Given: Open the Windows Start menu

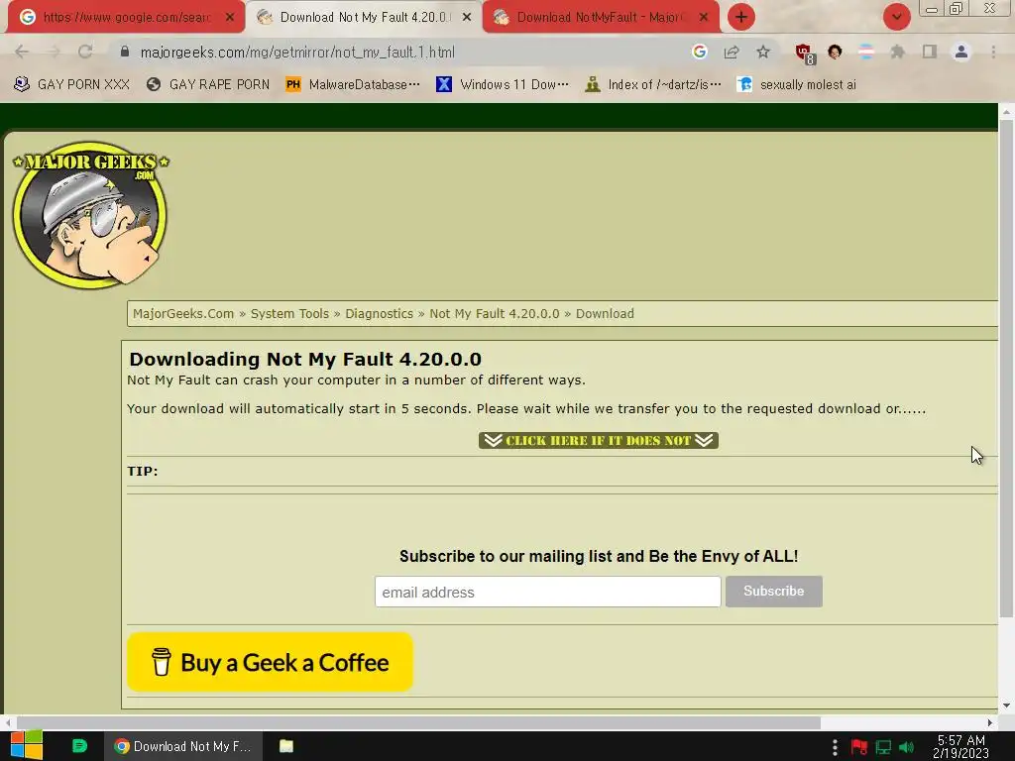Looking at the screenshot, I should point(26,746).
